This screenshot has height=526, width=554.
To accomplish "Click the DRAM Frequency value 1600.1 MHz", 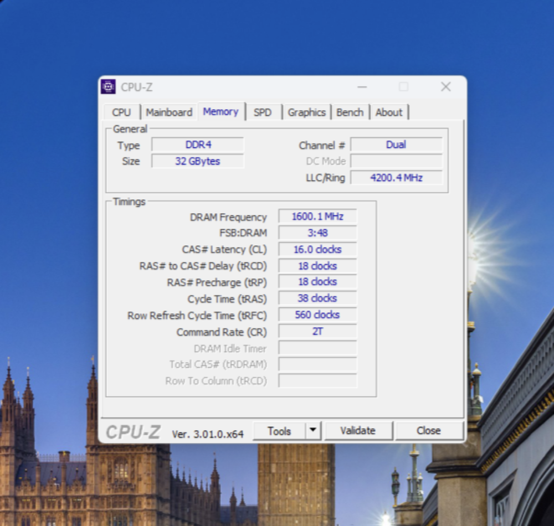I will [x=317, y=216].
